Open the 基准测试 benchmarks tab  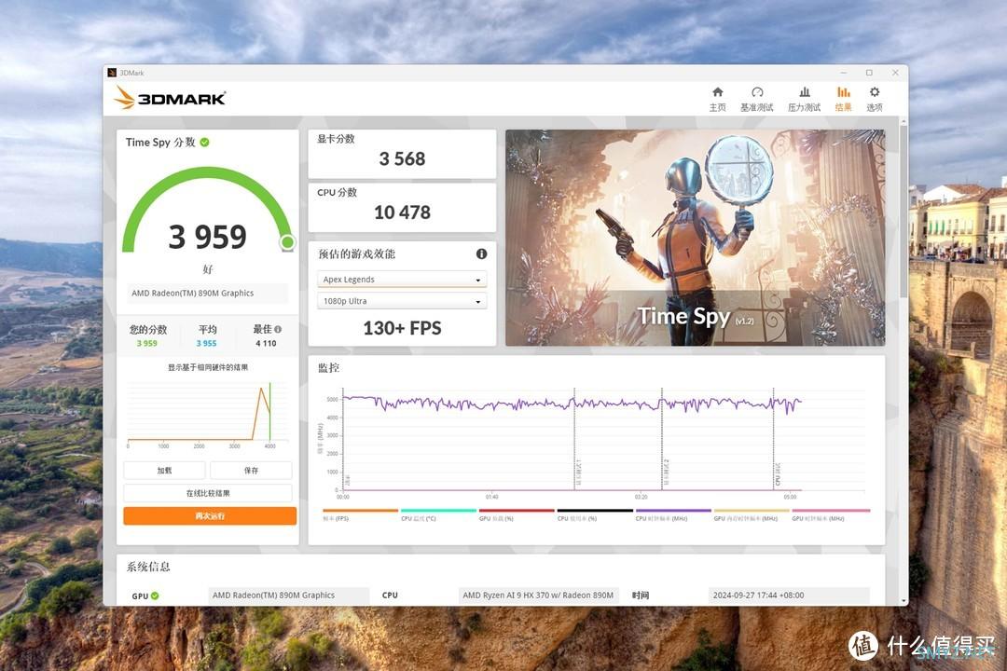[x=756, y=99]
